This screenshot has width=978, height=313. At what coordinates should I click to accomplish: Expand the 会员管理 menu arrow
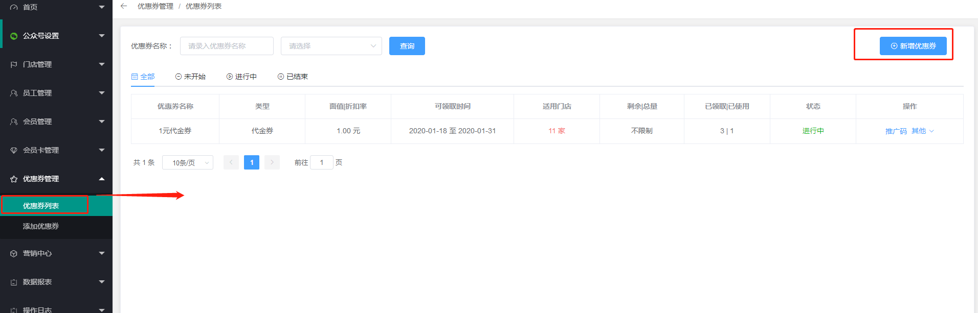[x=102, y=122]
